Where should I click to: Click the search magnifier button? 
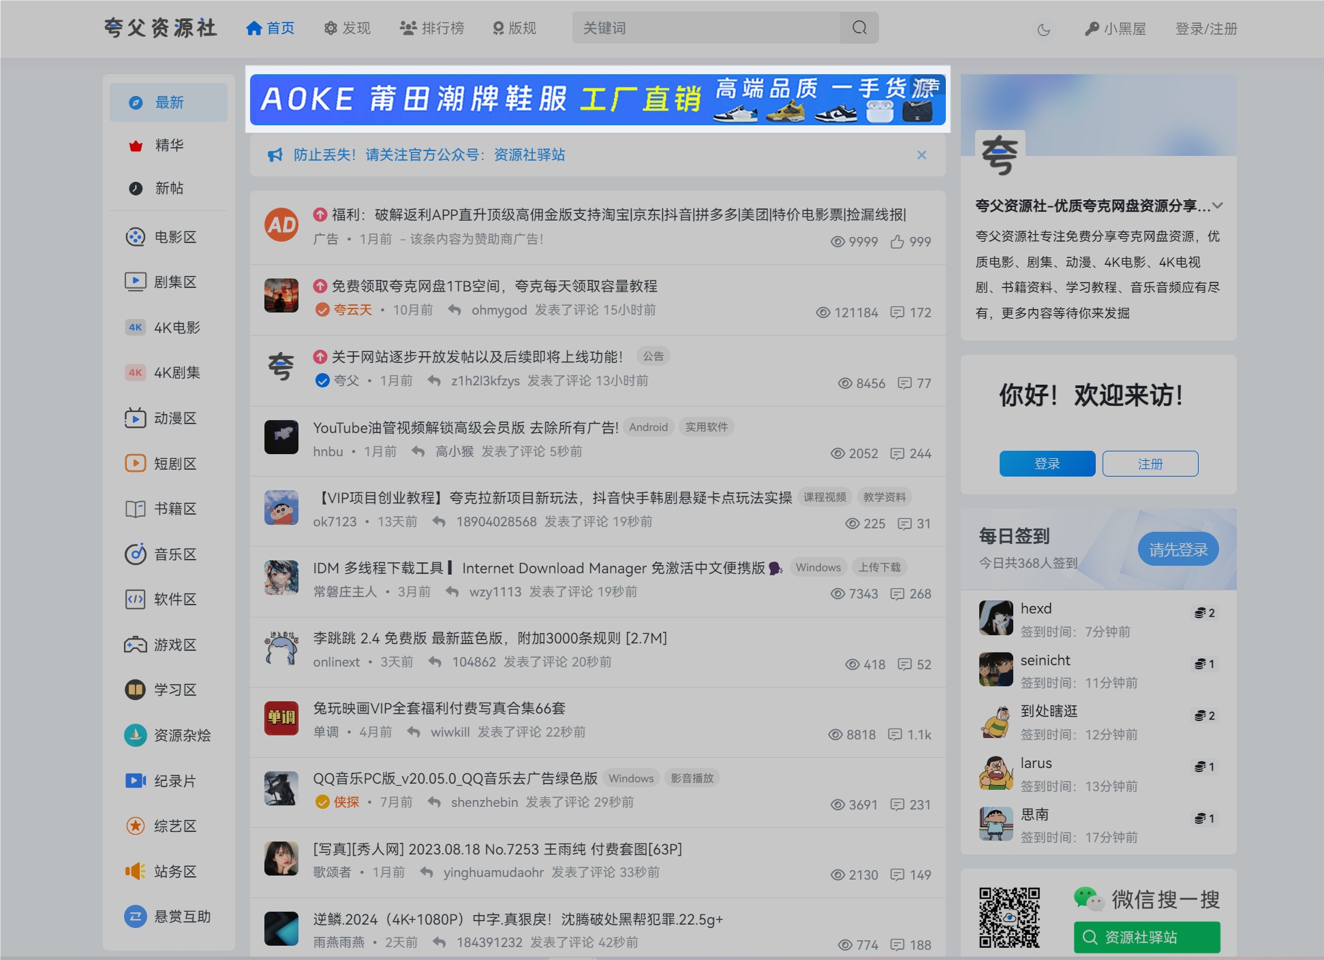tap(859, 28)
